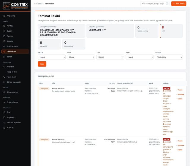Open the Tür filter dropdown
The height and width of the screenshot is (166, 190).
[x=110, y=57]
